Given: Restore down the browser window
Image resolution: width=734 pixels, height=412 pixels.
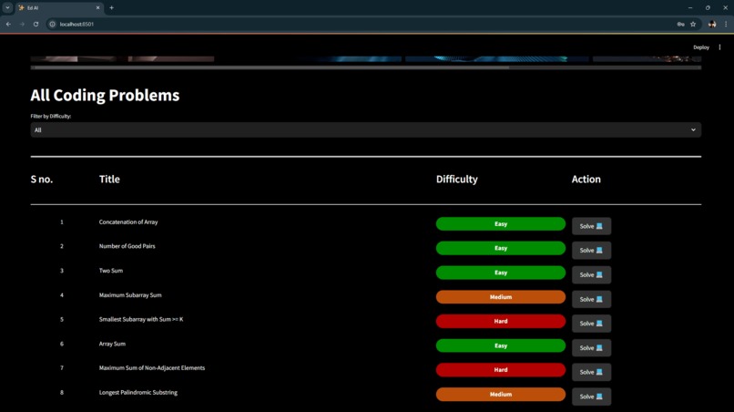Looking at the screenshot, I should tap(708, 7).
